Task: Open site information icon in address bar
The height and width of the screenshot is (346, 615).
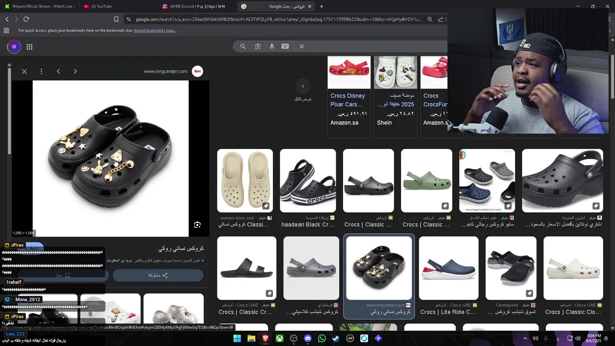Action: [x=129, y=19]
